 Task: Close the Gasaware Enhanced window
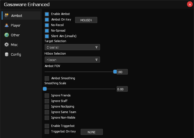point(190,4)
